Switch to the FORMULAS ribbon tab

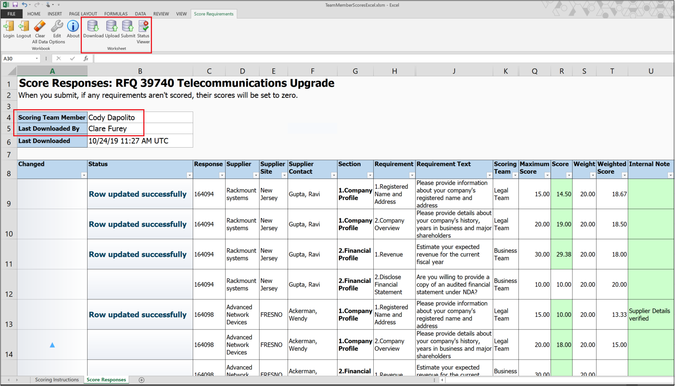[x=116, y=14]
